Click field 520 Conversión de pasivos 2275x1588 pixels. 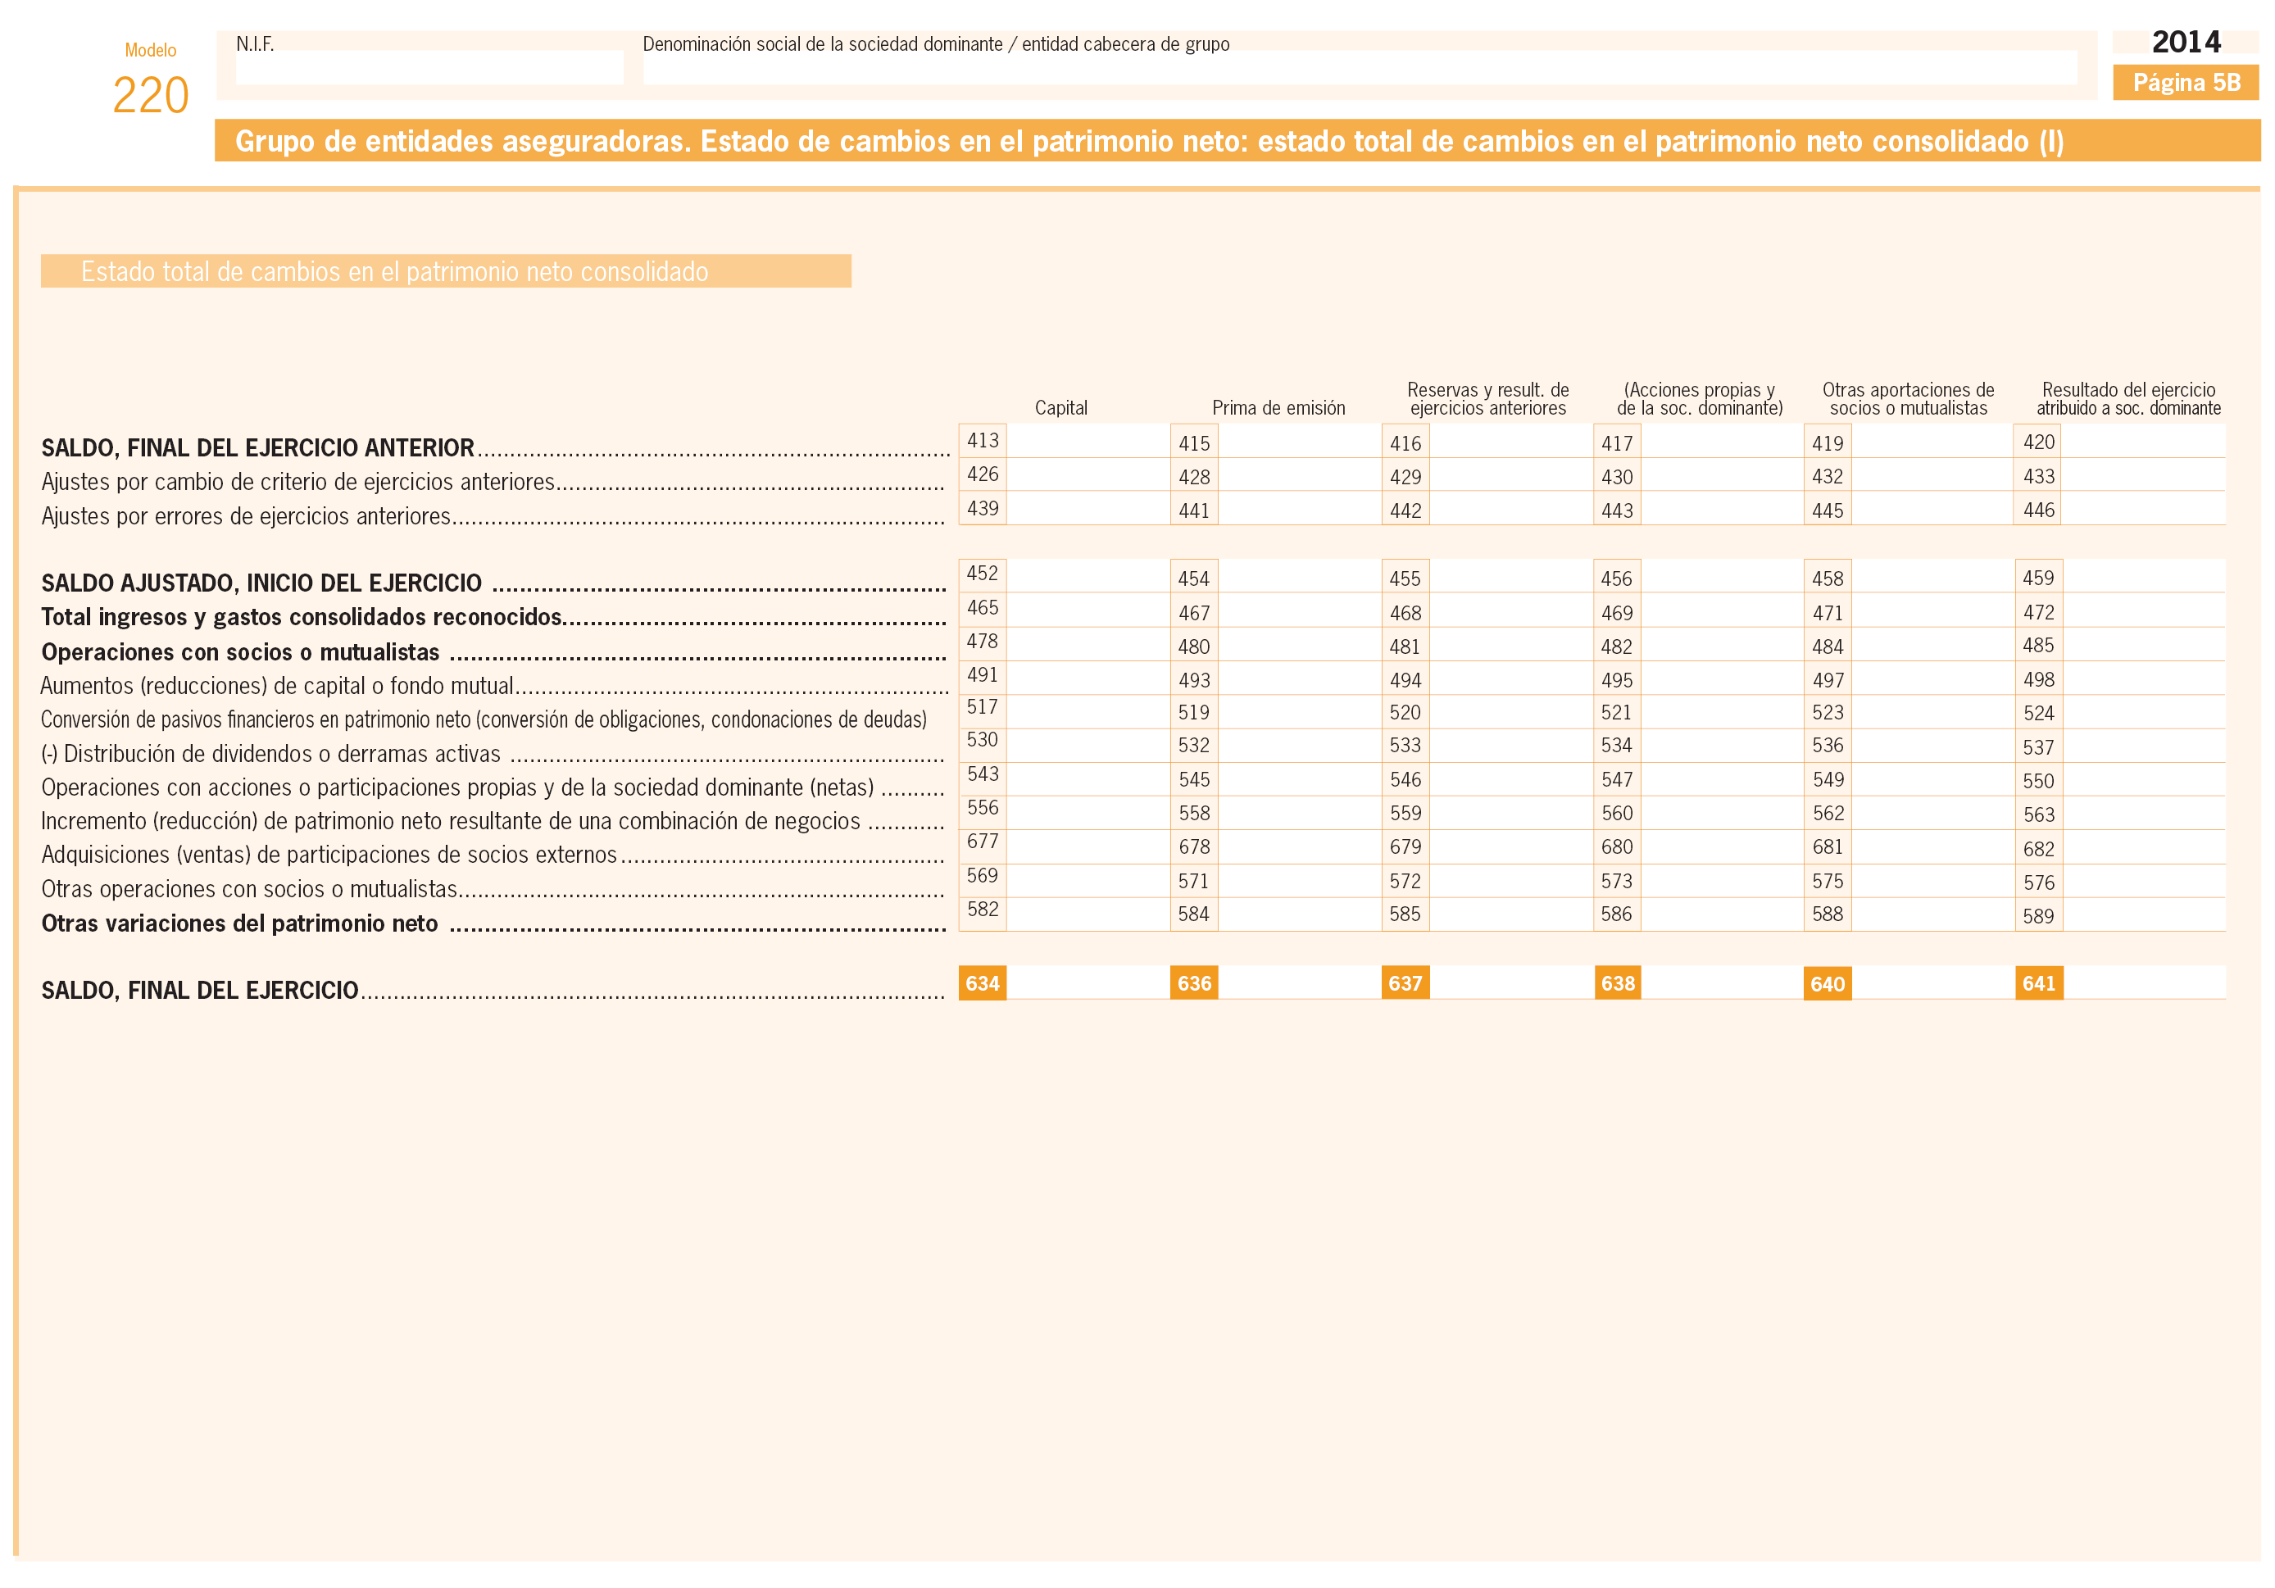(1511, 711)
